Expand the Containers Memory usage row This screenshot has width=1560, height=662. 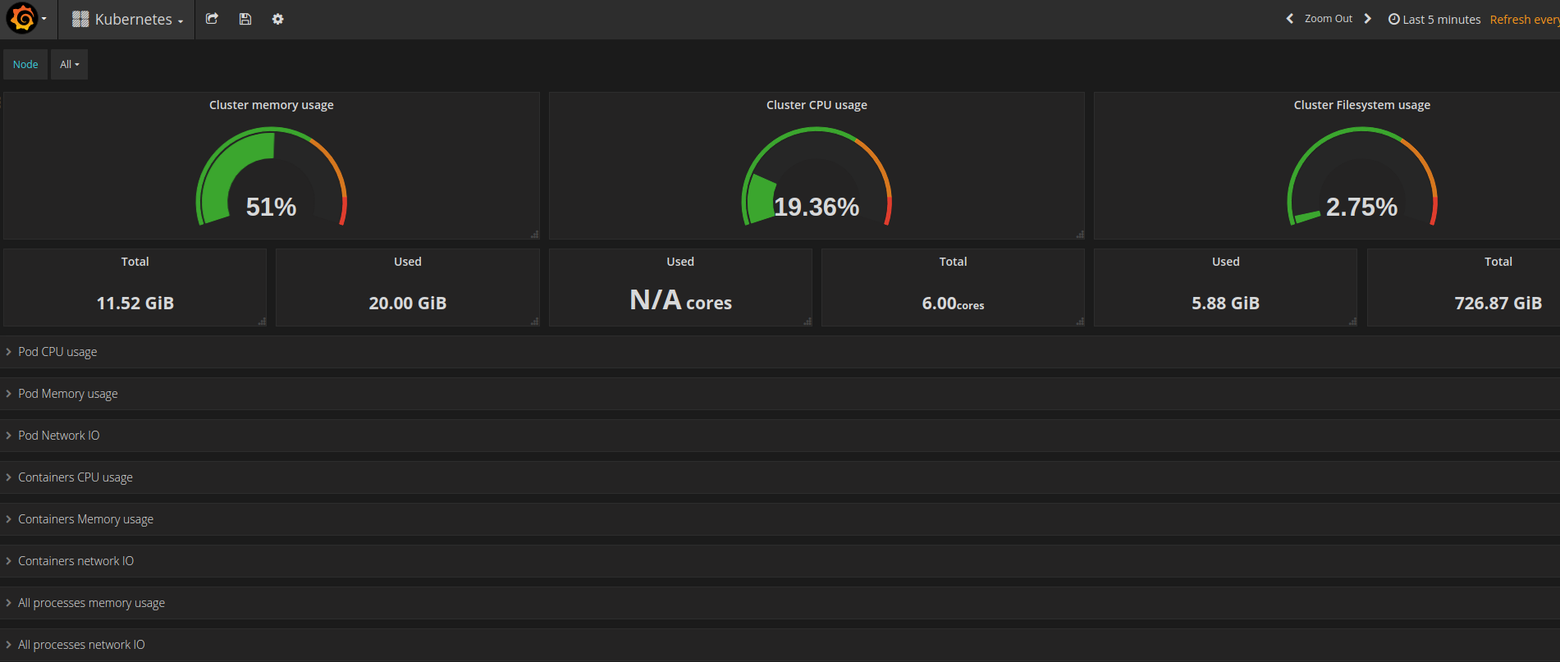(780, 519)
